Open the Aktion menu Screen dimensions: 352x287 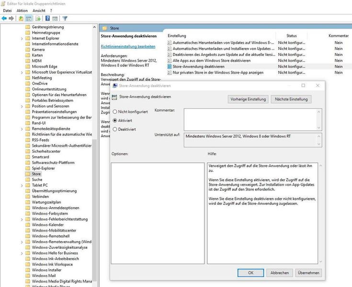(22, 11)
